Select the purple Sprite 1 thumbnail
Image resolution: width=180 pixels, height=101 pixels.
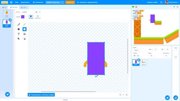[x=136, y=63]
